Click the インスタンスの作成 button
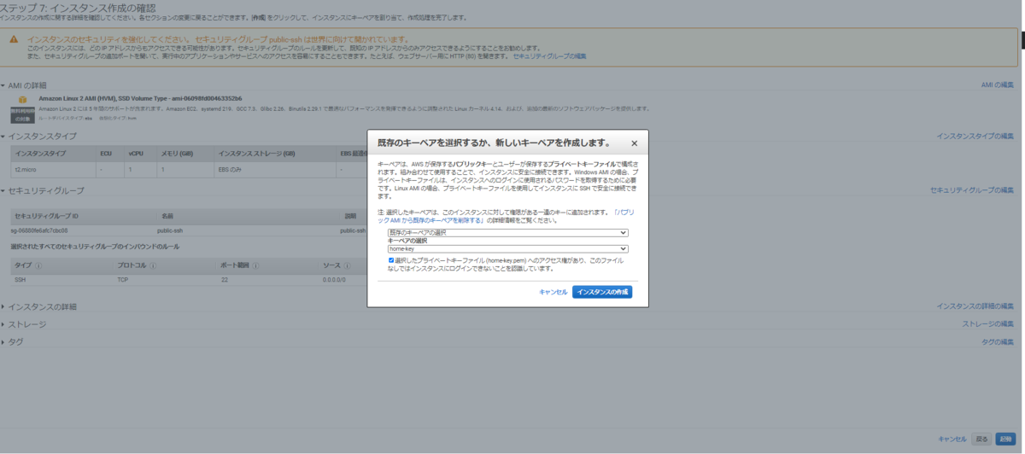Image resolution: width=1025 pixels, height=454 pixels. [x=602, y=292]
